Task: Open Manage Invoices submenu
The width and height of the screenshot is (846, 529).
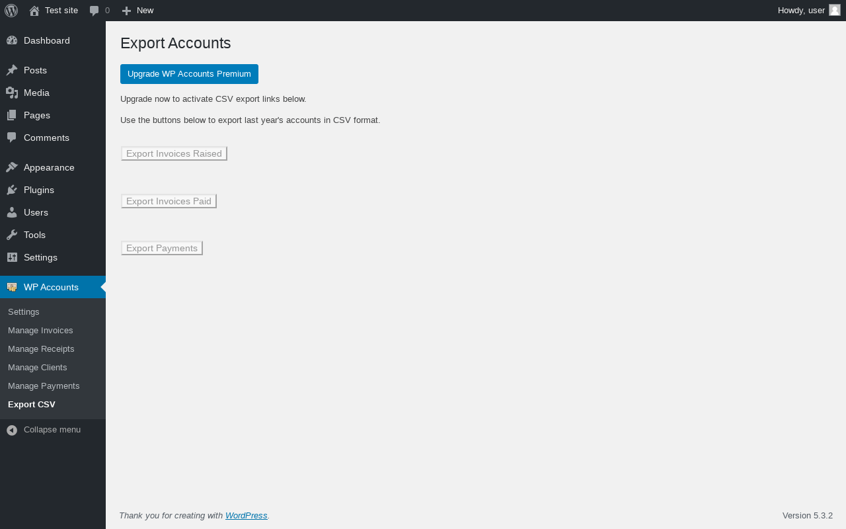Action: pos(40,330)
